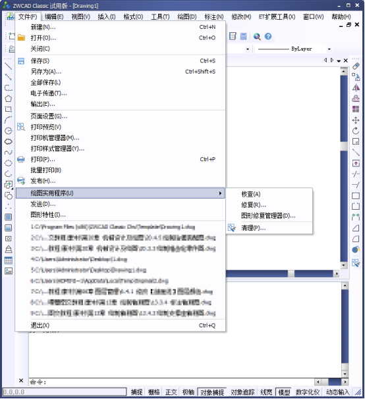This screenshot has width=365, height=399.
Task: Click vertical scrollbar of drawing area
Action: click(x=344, y=168)
